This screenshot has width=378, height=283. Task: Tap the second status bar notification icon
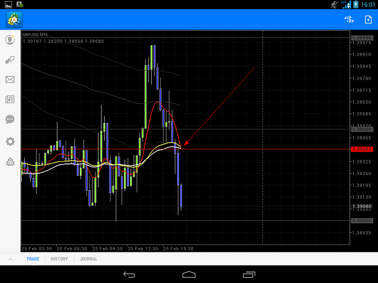click(20, 4)
